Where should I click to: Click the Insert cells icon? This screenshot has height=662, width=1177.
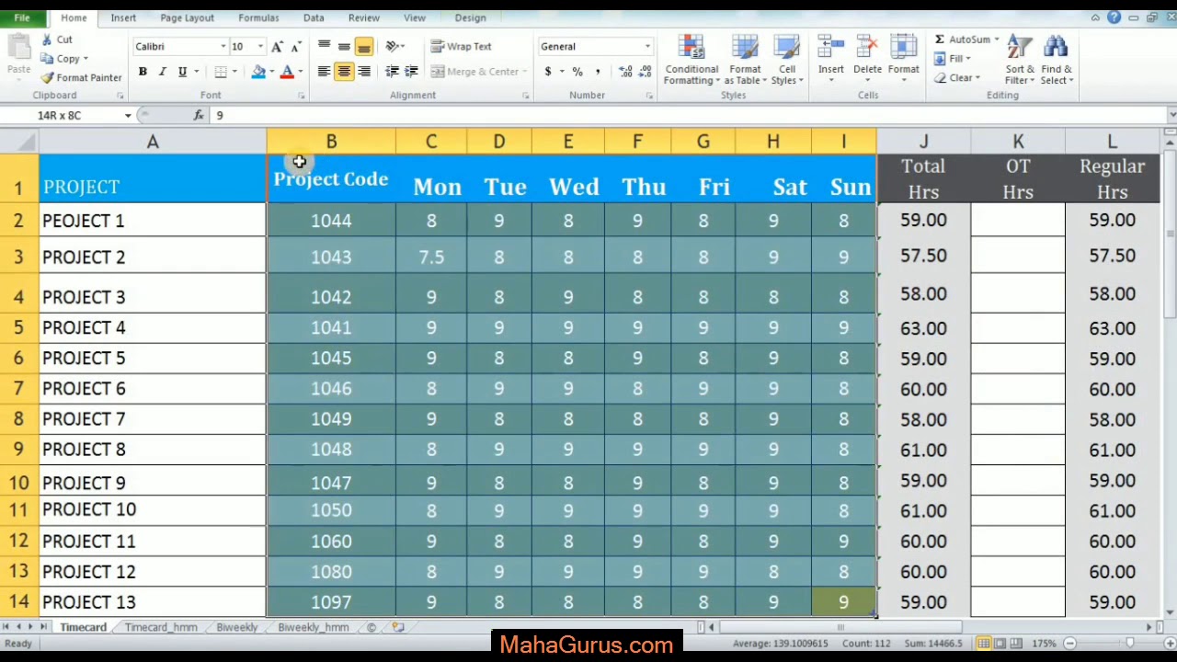coord(830,49)
